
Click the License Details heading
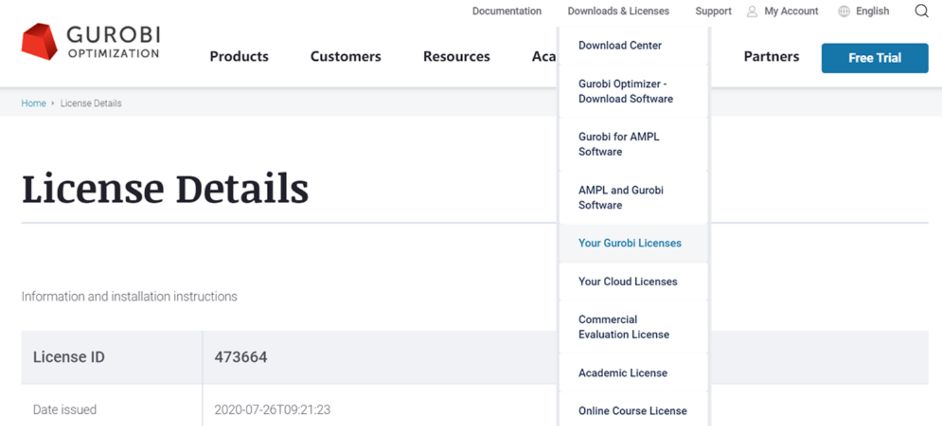[165, 189]
